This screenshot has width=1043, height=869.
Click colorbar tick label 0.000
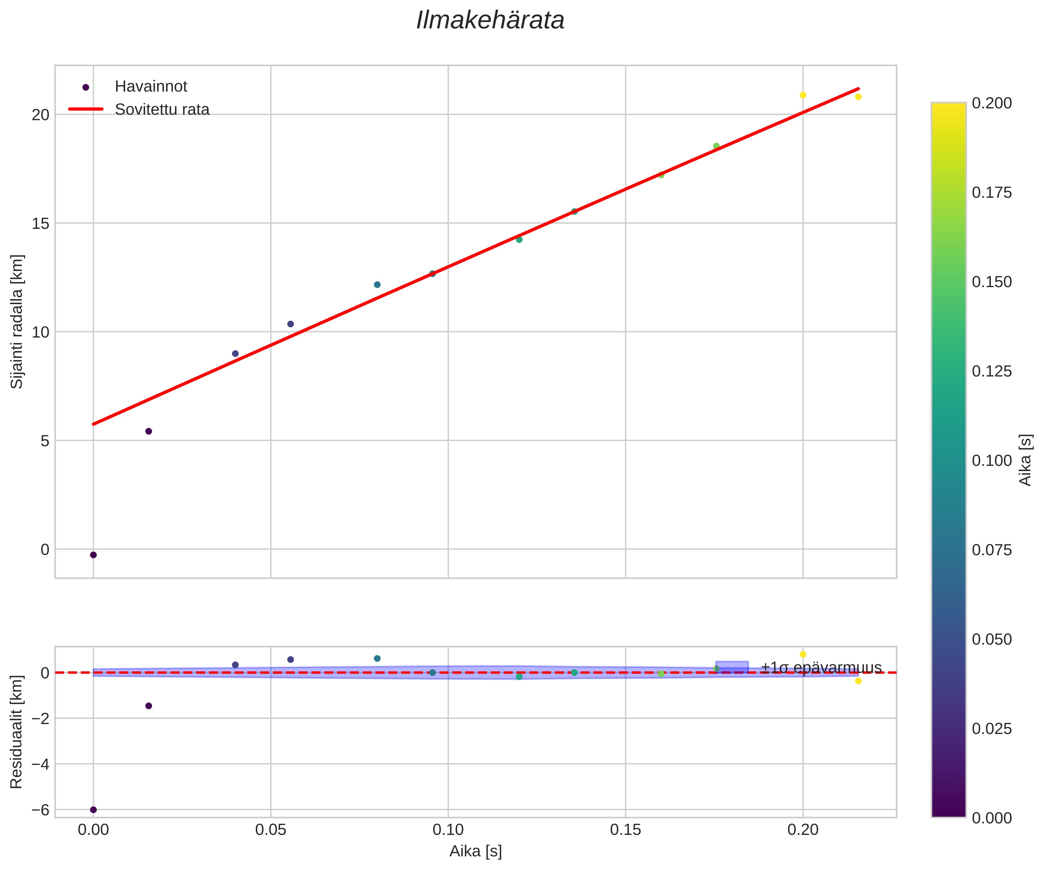(992, 818)
